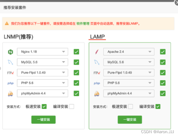Click the PHP logo in LNMP column

tap(11, 83)
